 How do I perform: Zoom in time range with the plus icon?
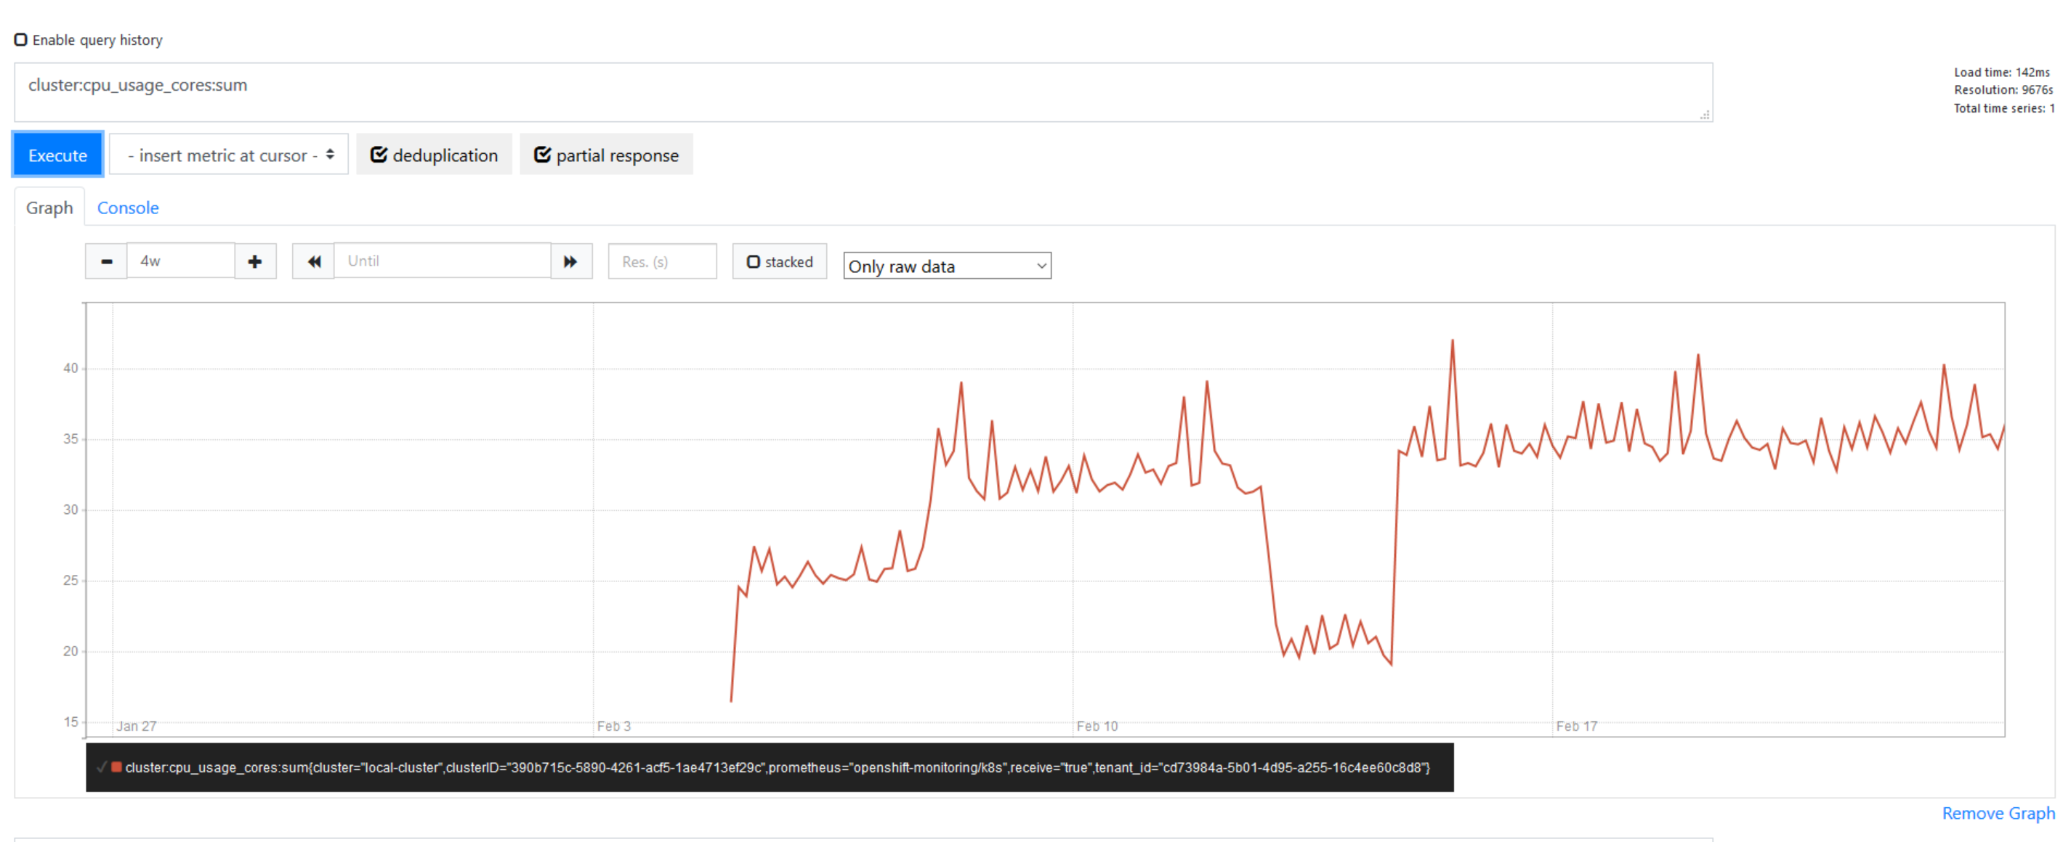click(254, 261)
